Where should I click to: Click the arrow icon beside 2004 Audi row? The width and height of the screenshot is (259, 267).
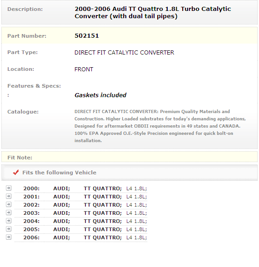tap(9, 221)
